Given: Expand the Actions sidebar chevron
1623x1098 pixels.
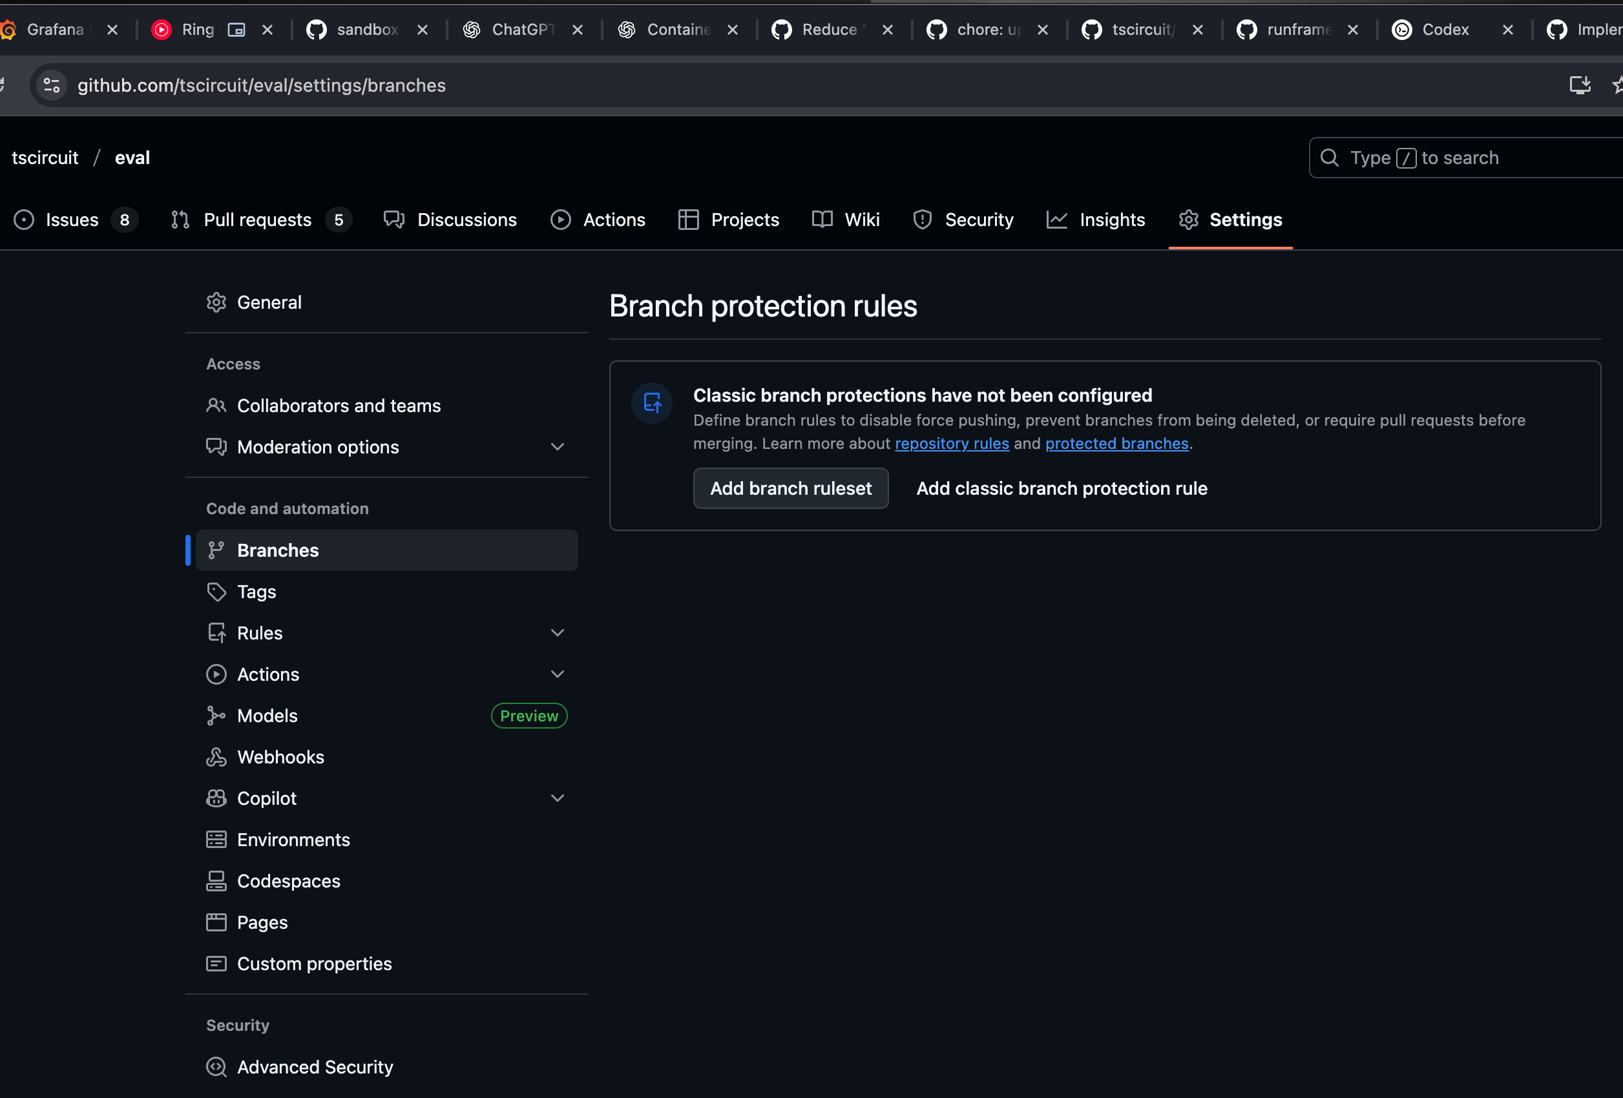Looking at the screenshot, I should [x=556, y=674].
